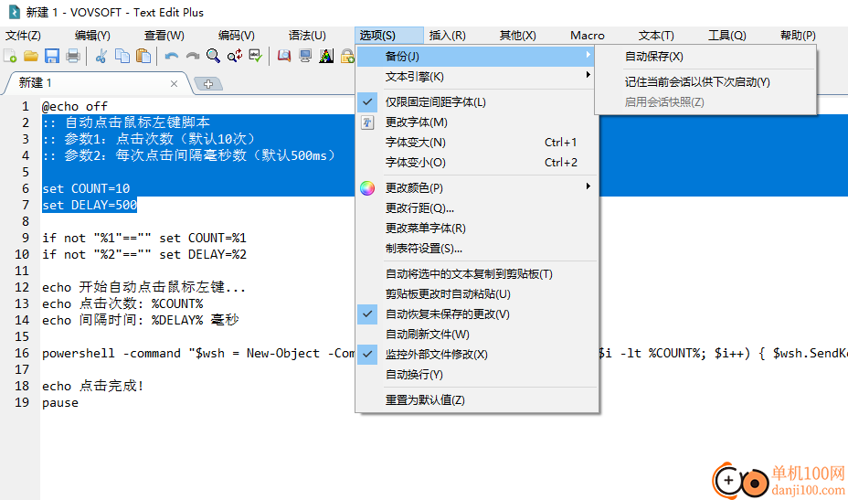Add a new tab with the plus button
The width and height of the screenshot is (848, 500).
208,83
